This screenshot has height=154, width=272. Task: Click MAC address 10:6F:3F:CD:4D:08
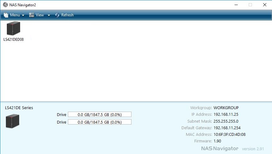coord(230,135)
